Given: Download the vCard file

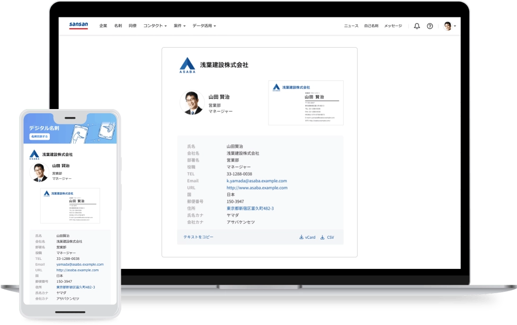Looking at the screenshot, I should (307, 237).
